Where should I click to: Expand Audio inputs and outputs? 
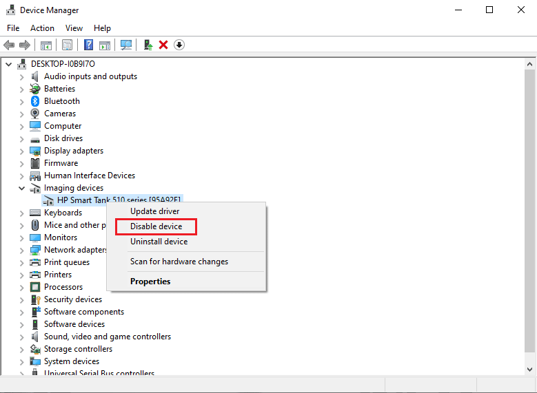coord(21,77)
